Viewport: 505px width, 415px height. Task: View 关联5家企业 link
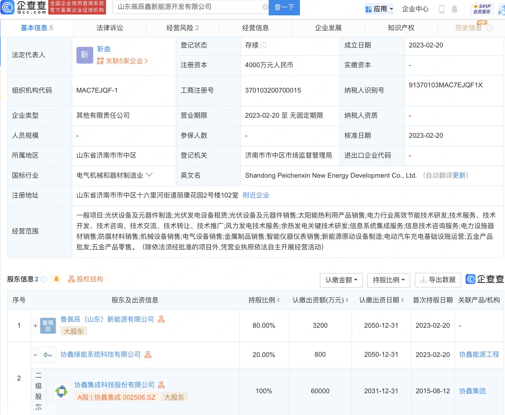click(x=122, y=61)
